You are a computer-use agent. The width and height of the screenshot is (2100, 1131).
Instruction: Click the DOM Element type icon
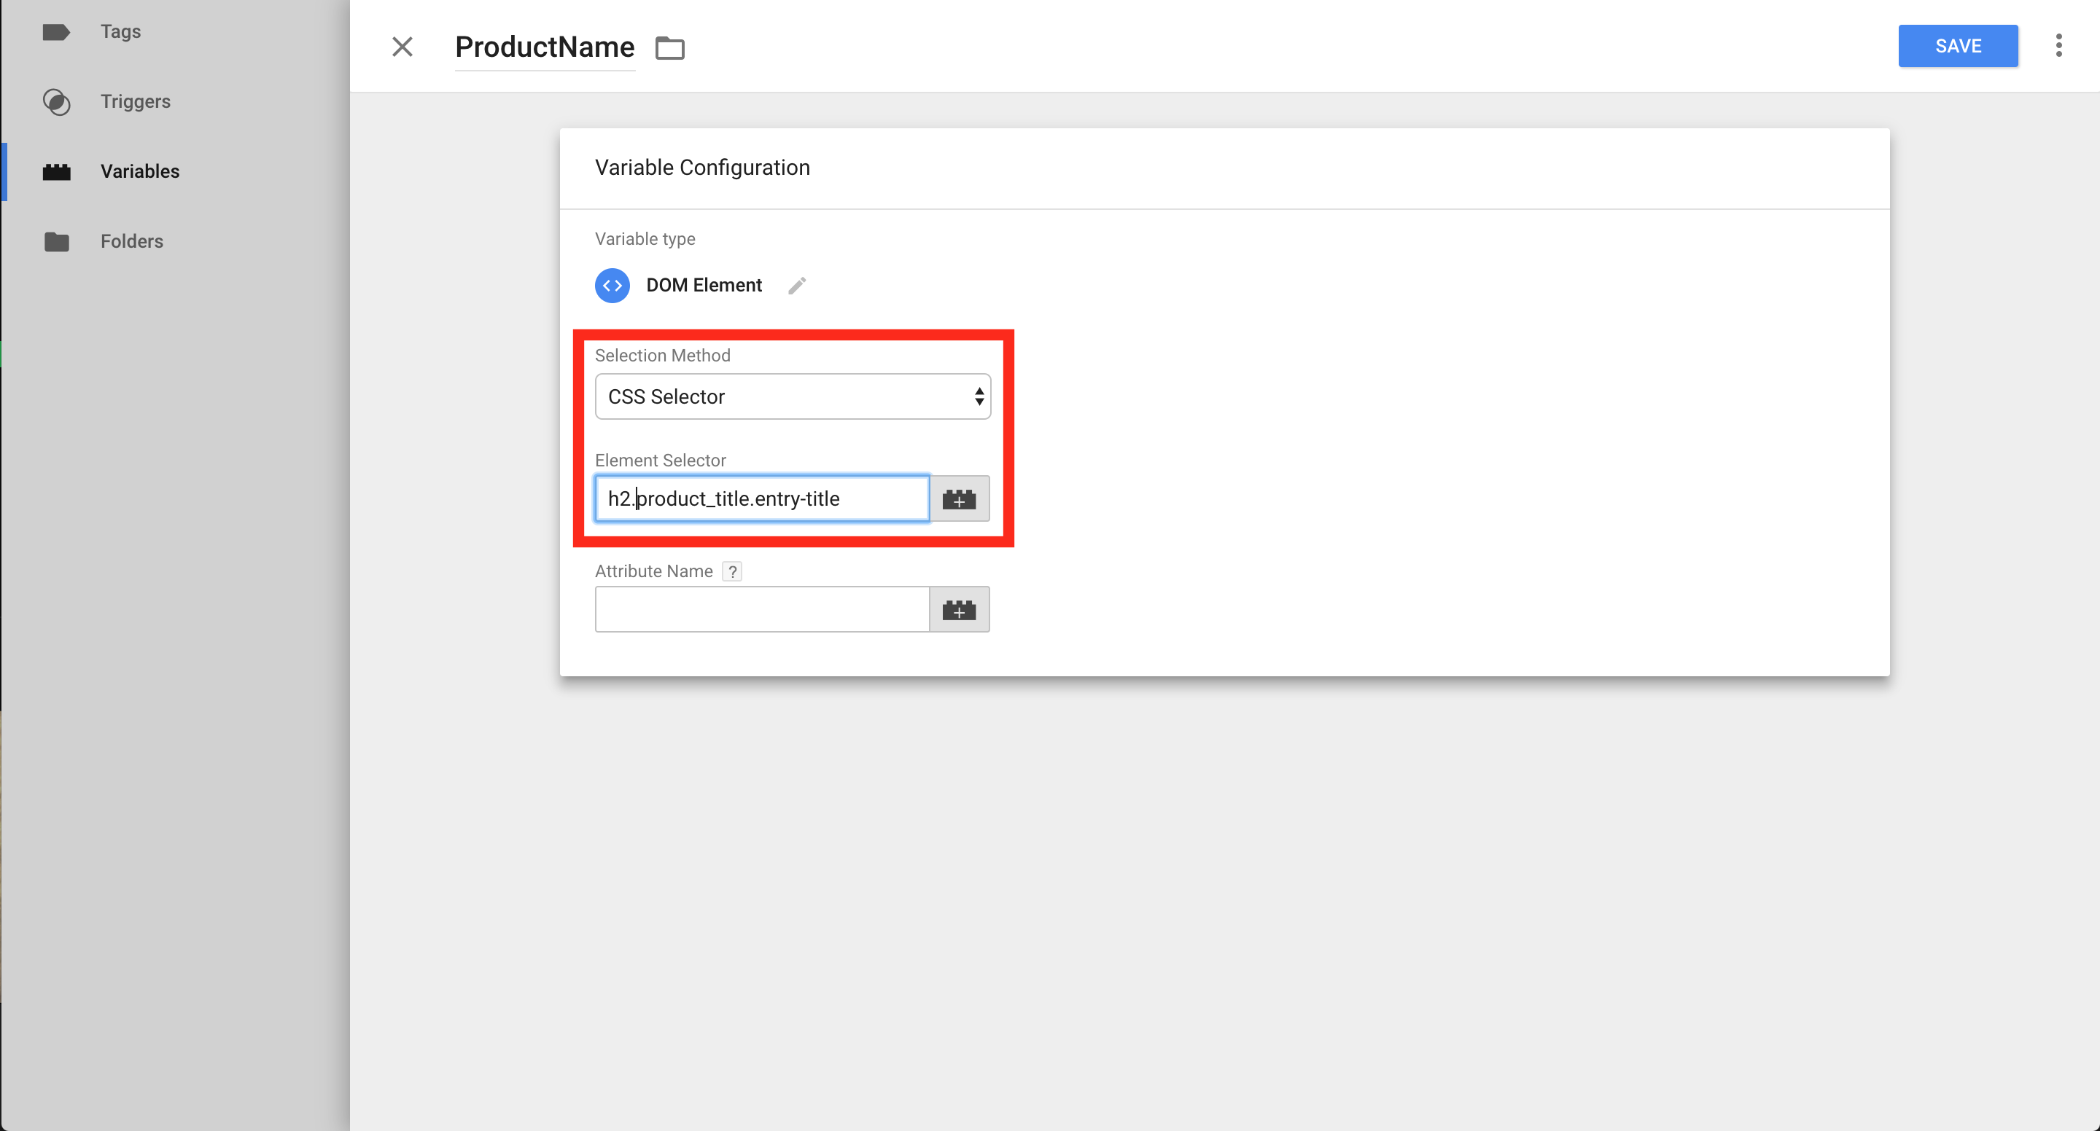tap(612, 286)
